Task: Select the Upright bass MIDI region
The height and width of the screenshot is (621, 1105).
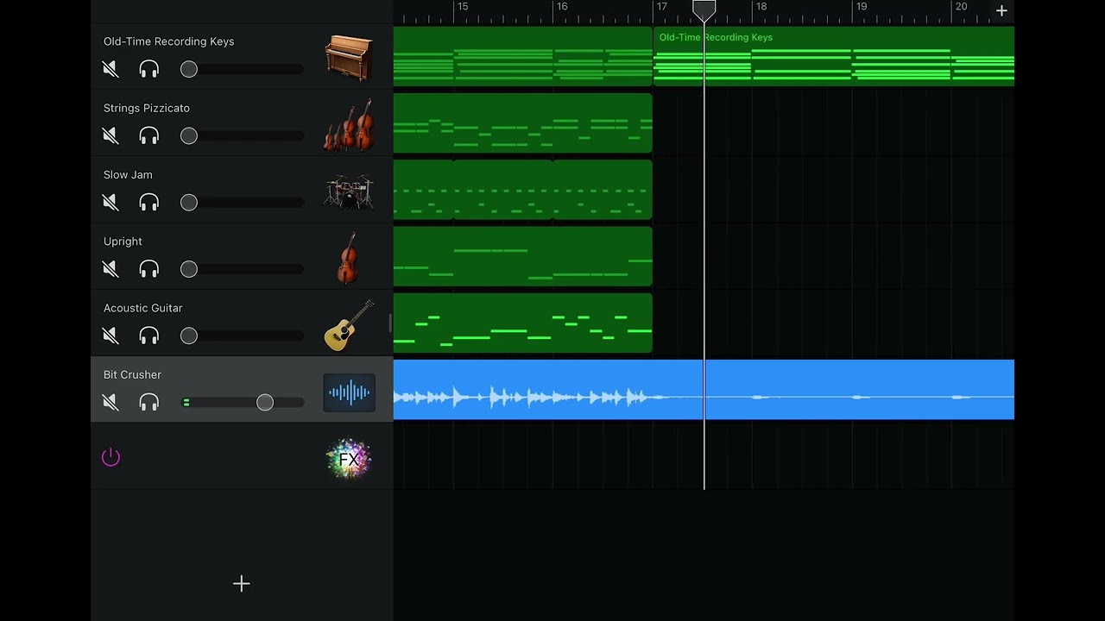Action: pos(523,256)
